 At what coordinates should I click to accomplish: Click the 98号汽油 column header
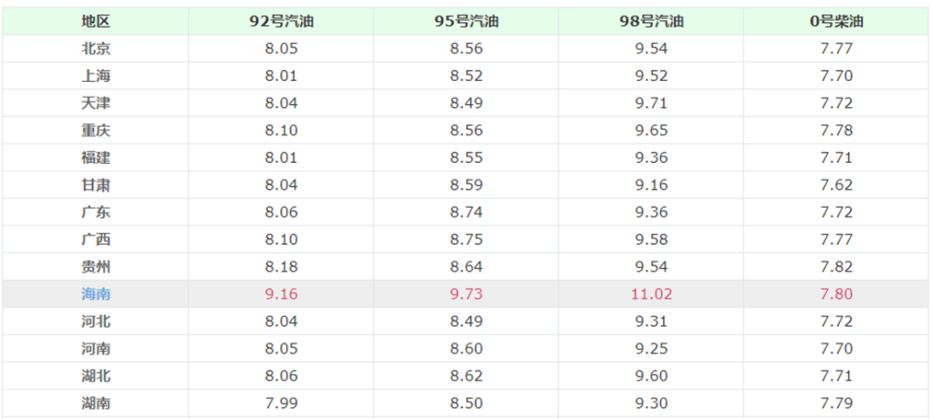click(651, 20)
